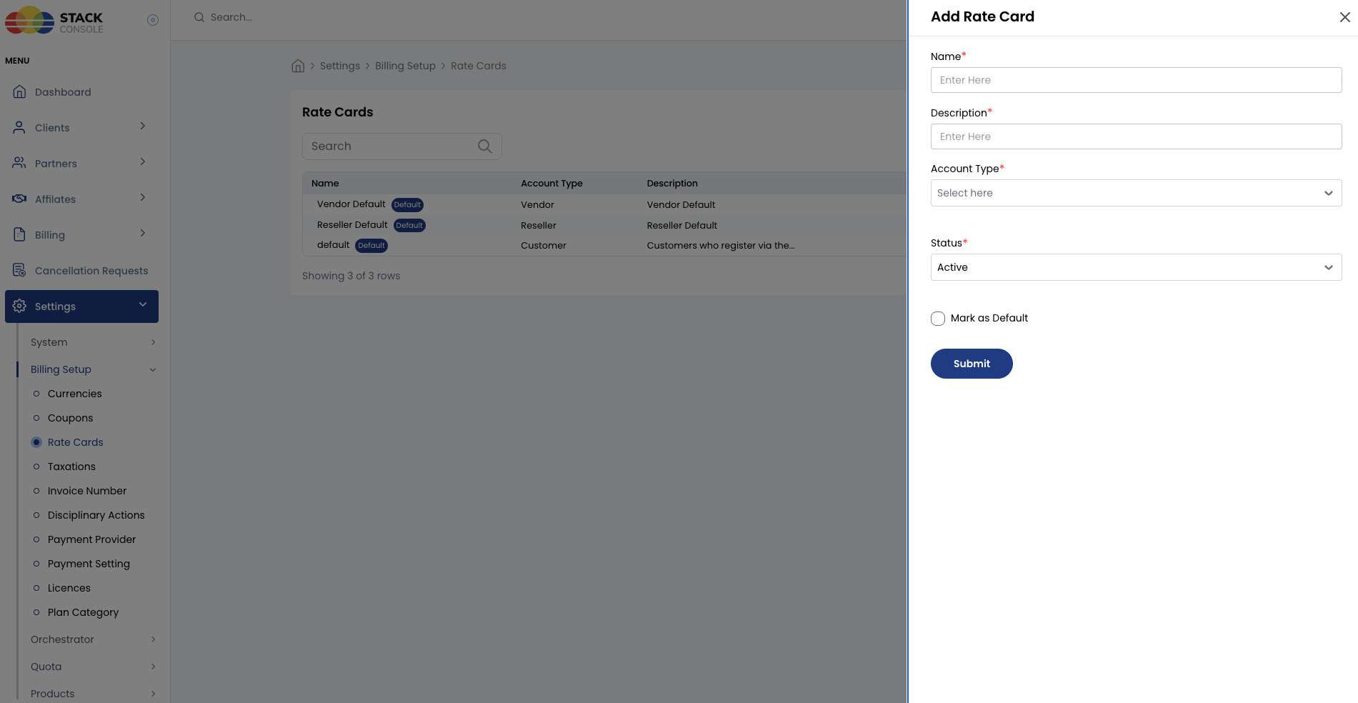
Task: Open Coupons under Billing Setup
Action: 70,418
